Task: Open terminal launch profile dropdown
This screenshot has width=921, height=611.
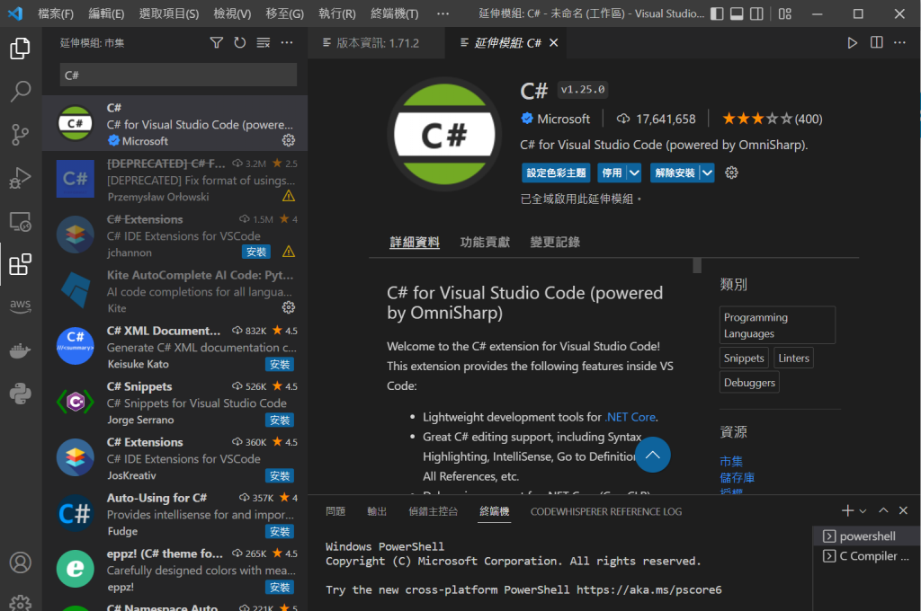Action: [x=863, y=511]
